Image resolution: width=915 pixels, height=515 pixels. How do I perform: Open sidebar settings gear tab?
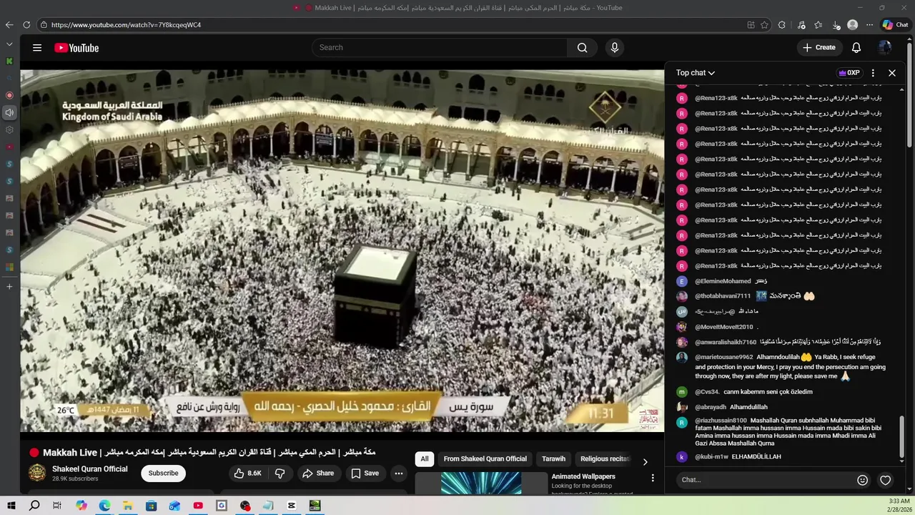pos(9,129)
